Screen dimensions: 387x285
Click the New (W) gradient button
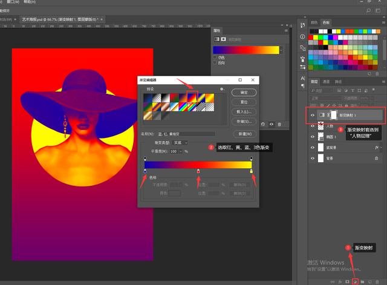point(245,134)
